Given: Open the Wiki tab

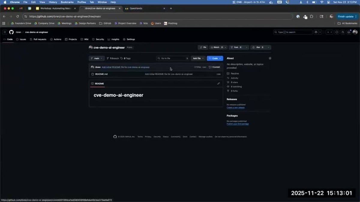Looking at the screenshot, I should pyautogui.click(x=85, y=39).
